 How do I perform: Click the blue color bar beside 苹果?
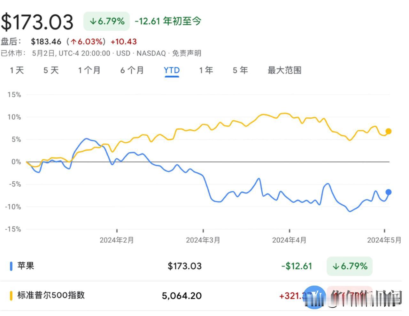click(11, 266)
